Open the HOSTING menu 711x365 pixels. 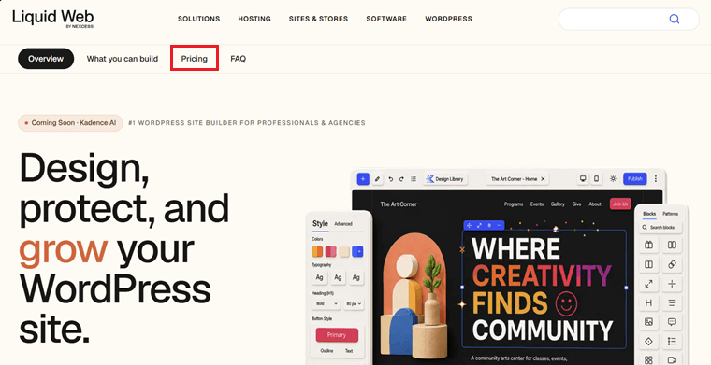254,19
